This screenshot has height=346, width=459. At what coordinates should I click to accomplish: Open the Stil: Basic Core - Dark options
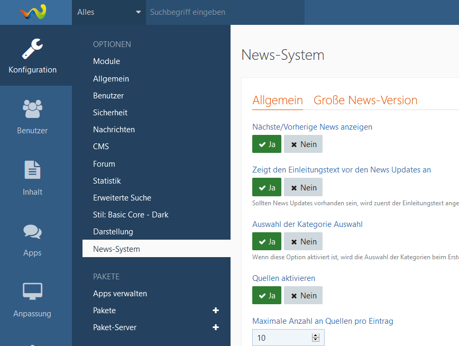click(x=131, y=215)
